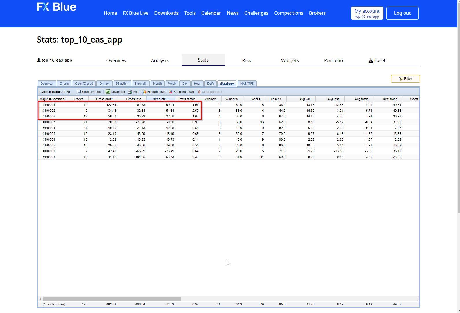The width and height of the screenshot is (460, 313).
Task: Select the Stats tab
Action: (x=203, y=60)
